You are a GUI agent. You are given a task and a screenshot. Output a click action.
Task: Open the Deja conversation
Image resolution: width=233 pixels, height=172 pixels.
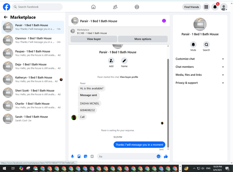(x=33, y=66)
